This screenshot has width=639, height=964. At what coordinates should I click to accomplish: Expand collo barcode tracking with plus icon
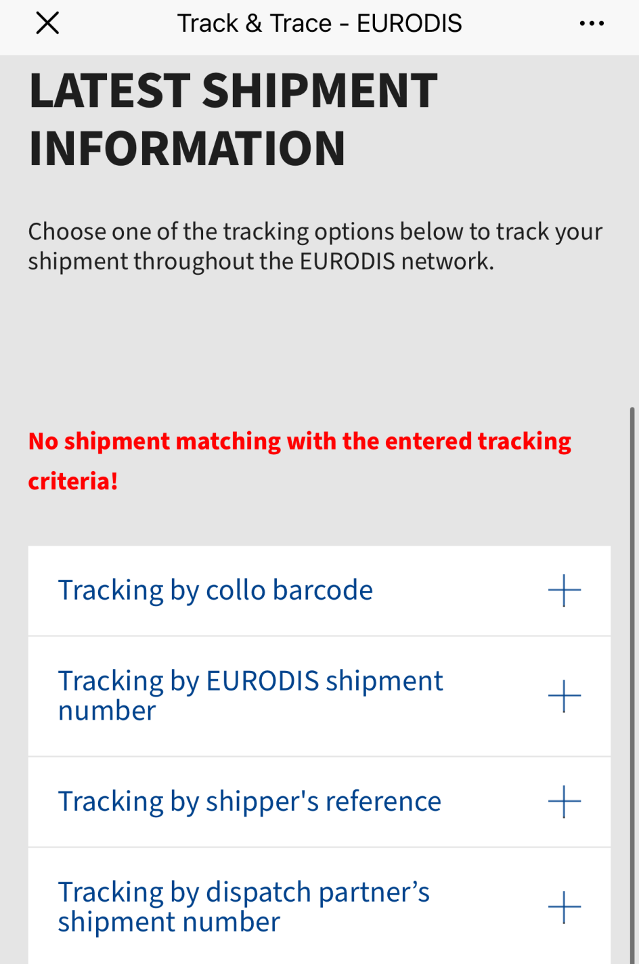pyautogui.click(x=565, y=591)
